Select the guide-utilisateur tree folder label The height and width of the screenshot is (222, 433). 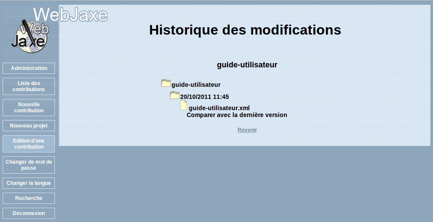[x=196, y=85]
